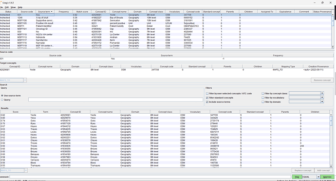Open the vocabulary filter dropdown
Viewport: 336px width, 181px height.
tap(322, 97)
